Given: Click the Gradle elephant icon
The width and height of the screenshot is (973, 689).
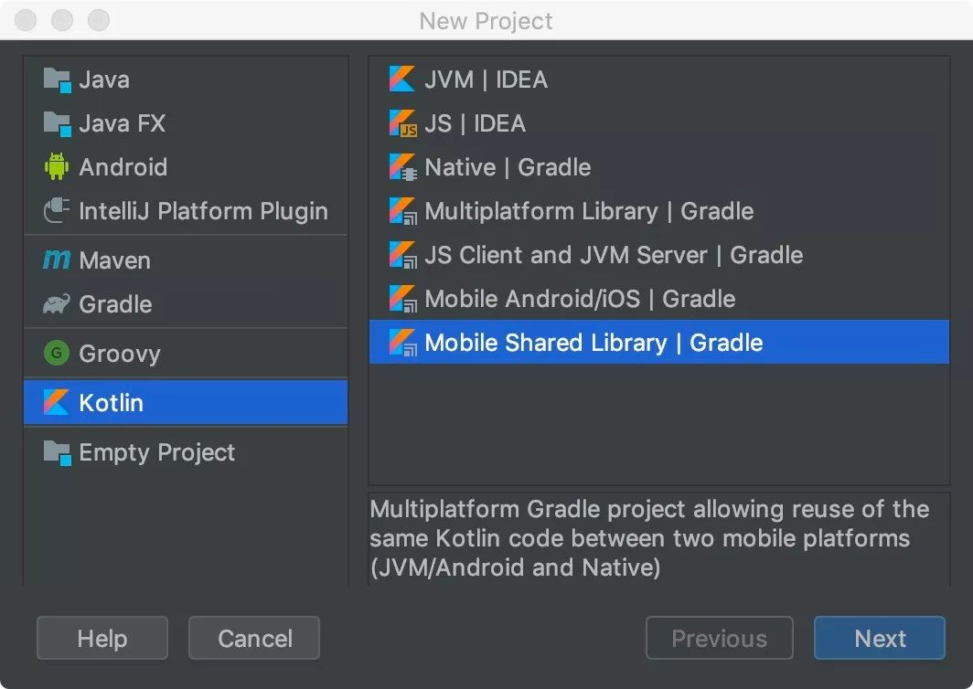Looking at the screenshot, I should coord(57,304).
